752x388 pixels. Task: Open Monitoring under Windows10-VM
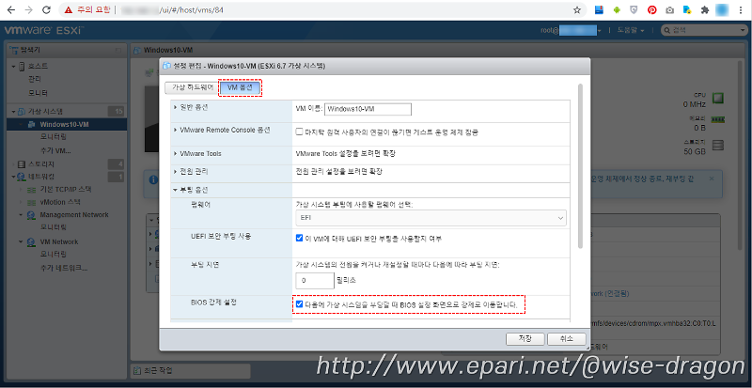point(54,137)
